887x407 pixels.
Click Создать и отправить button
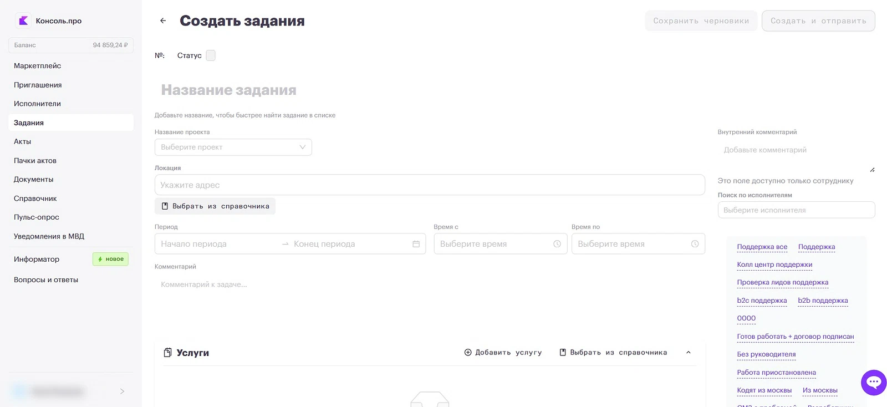coord(818,21)
